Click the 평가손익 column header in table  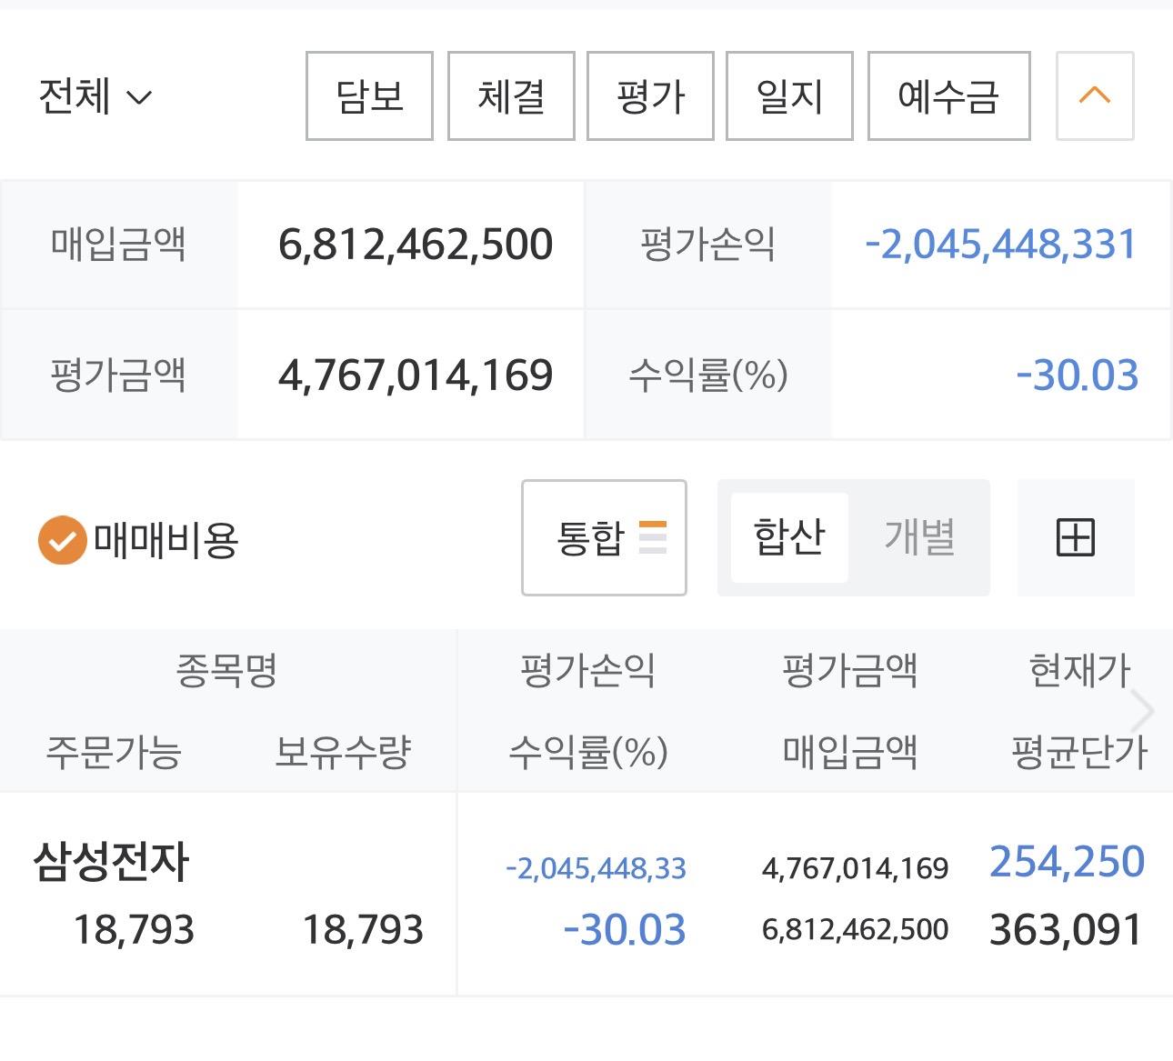pyautogui.click(x=587, y=671)
